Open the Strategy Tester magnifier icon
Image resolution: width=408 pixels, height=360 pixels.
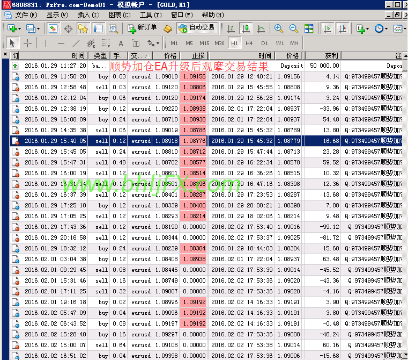(113, 28)
